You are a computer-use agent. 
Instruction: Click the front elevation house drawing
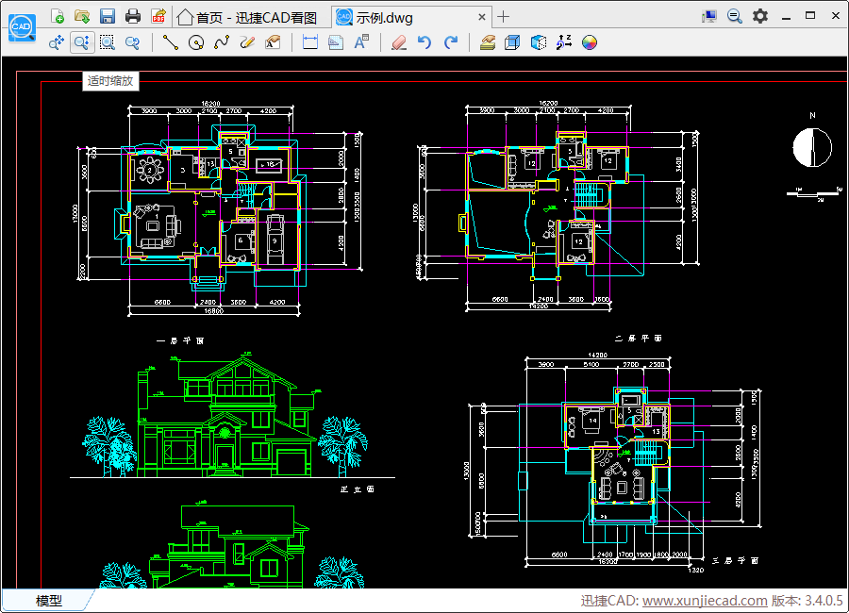pyautogui.click(x=233, y=417)
